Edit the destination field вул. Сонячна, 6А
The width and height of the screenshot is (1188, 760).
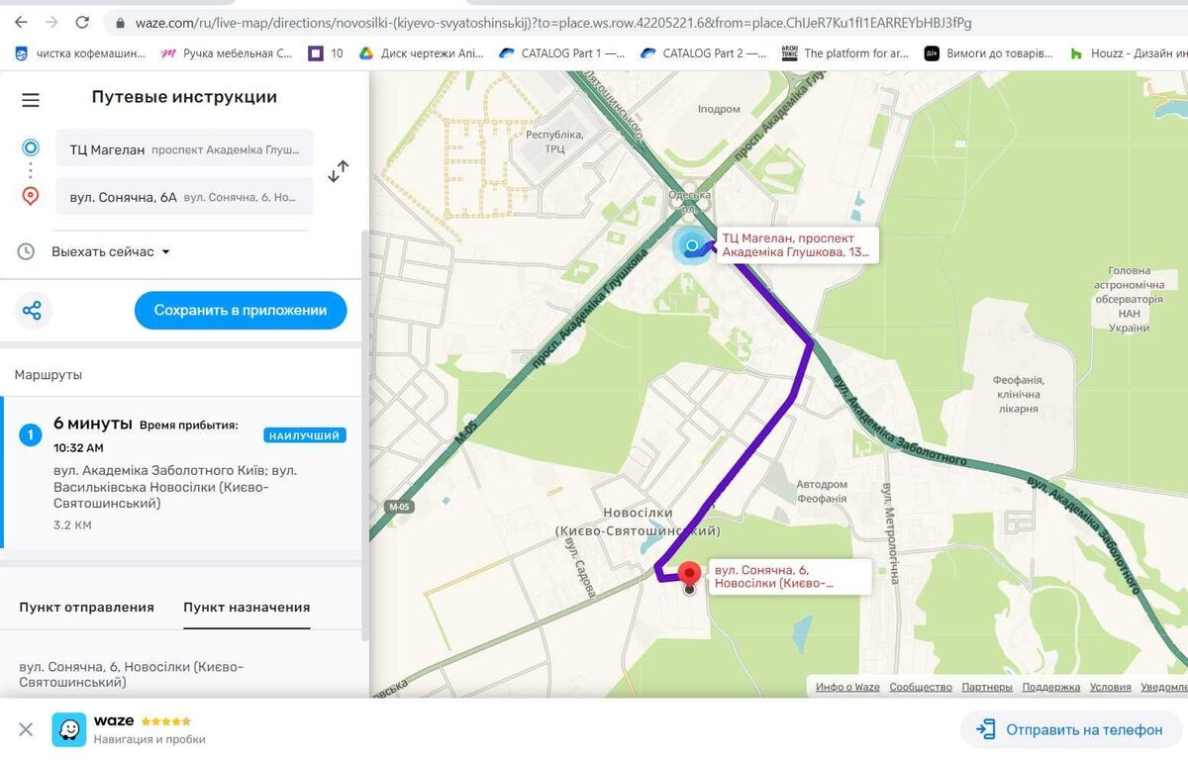coord(184,197)
